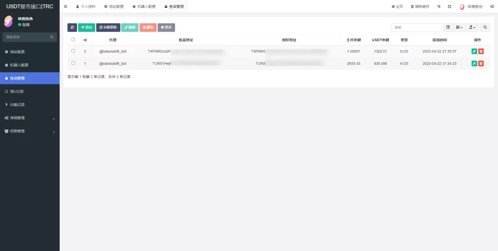
Task: Click the 余额更新 balance update button
Action: pyautogui.click(x=108, y=28)
